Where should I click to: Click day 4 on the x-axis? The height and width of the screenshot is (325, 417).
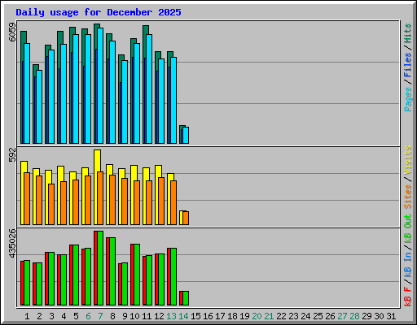[x=64, y=316]
